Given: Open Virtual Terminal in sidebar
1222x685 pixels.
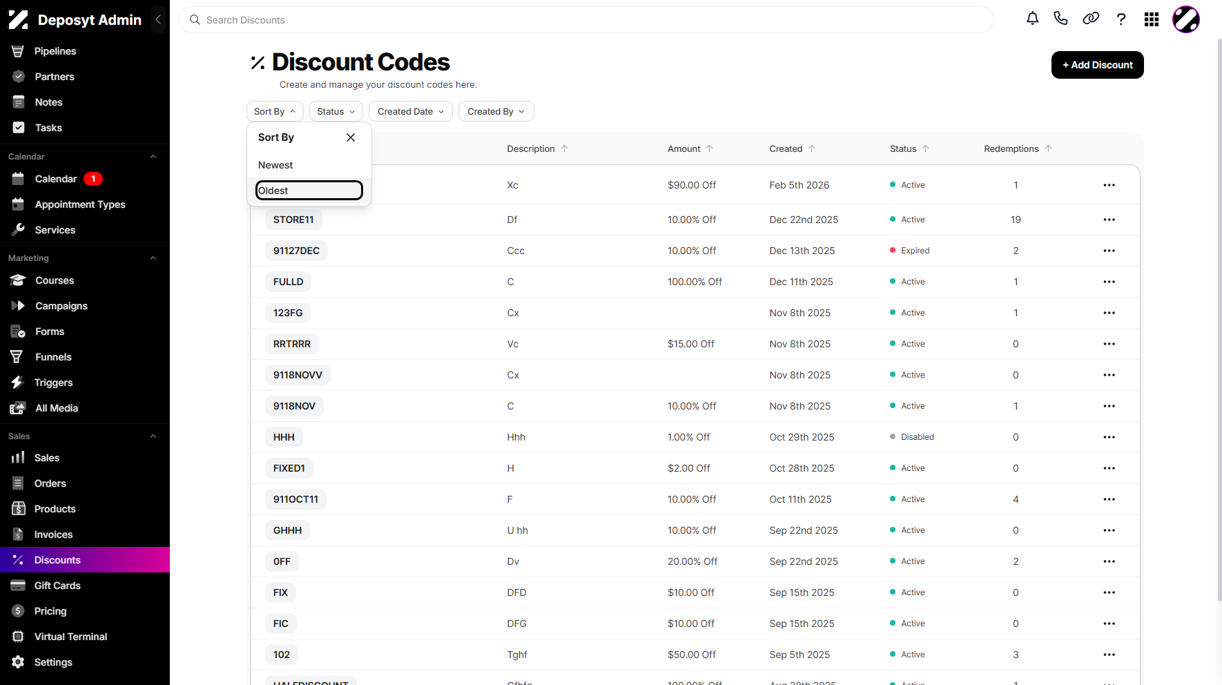Looking at the screenshot, I should 85,637.
